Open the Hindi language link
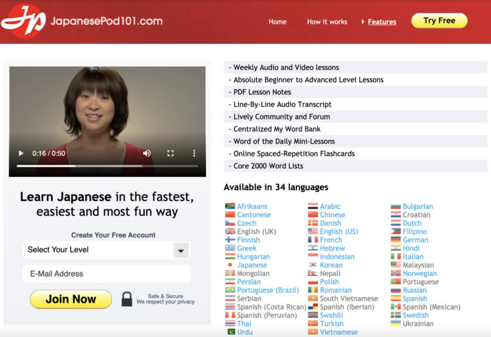491x337 pixels. [411, 248]
